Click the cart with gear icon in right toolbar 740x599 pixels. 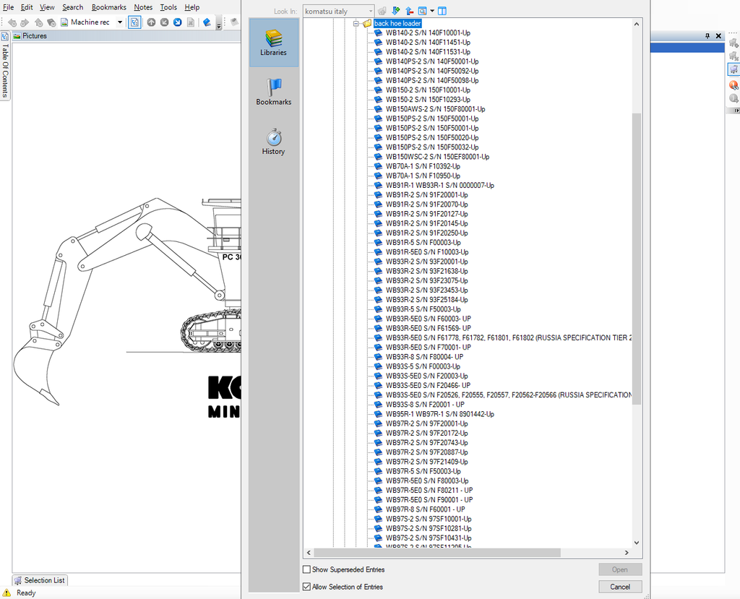[x=733, y=43]
